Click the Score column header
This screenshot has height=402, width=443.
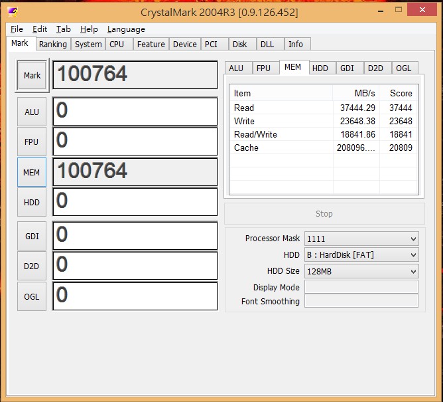[399, 93]
